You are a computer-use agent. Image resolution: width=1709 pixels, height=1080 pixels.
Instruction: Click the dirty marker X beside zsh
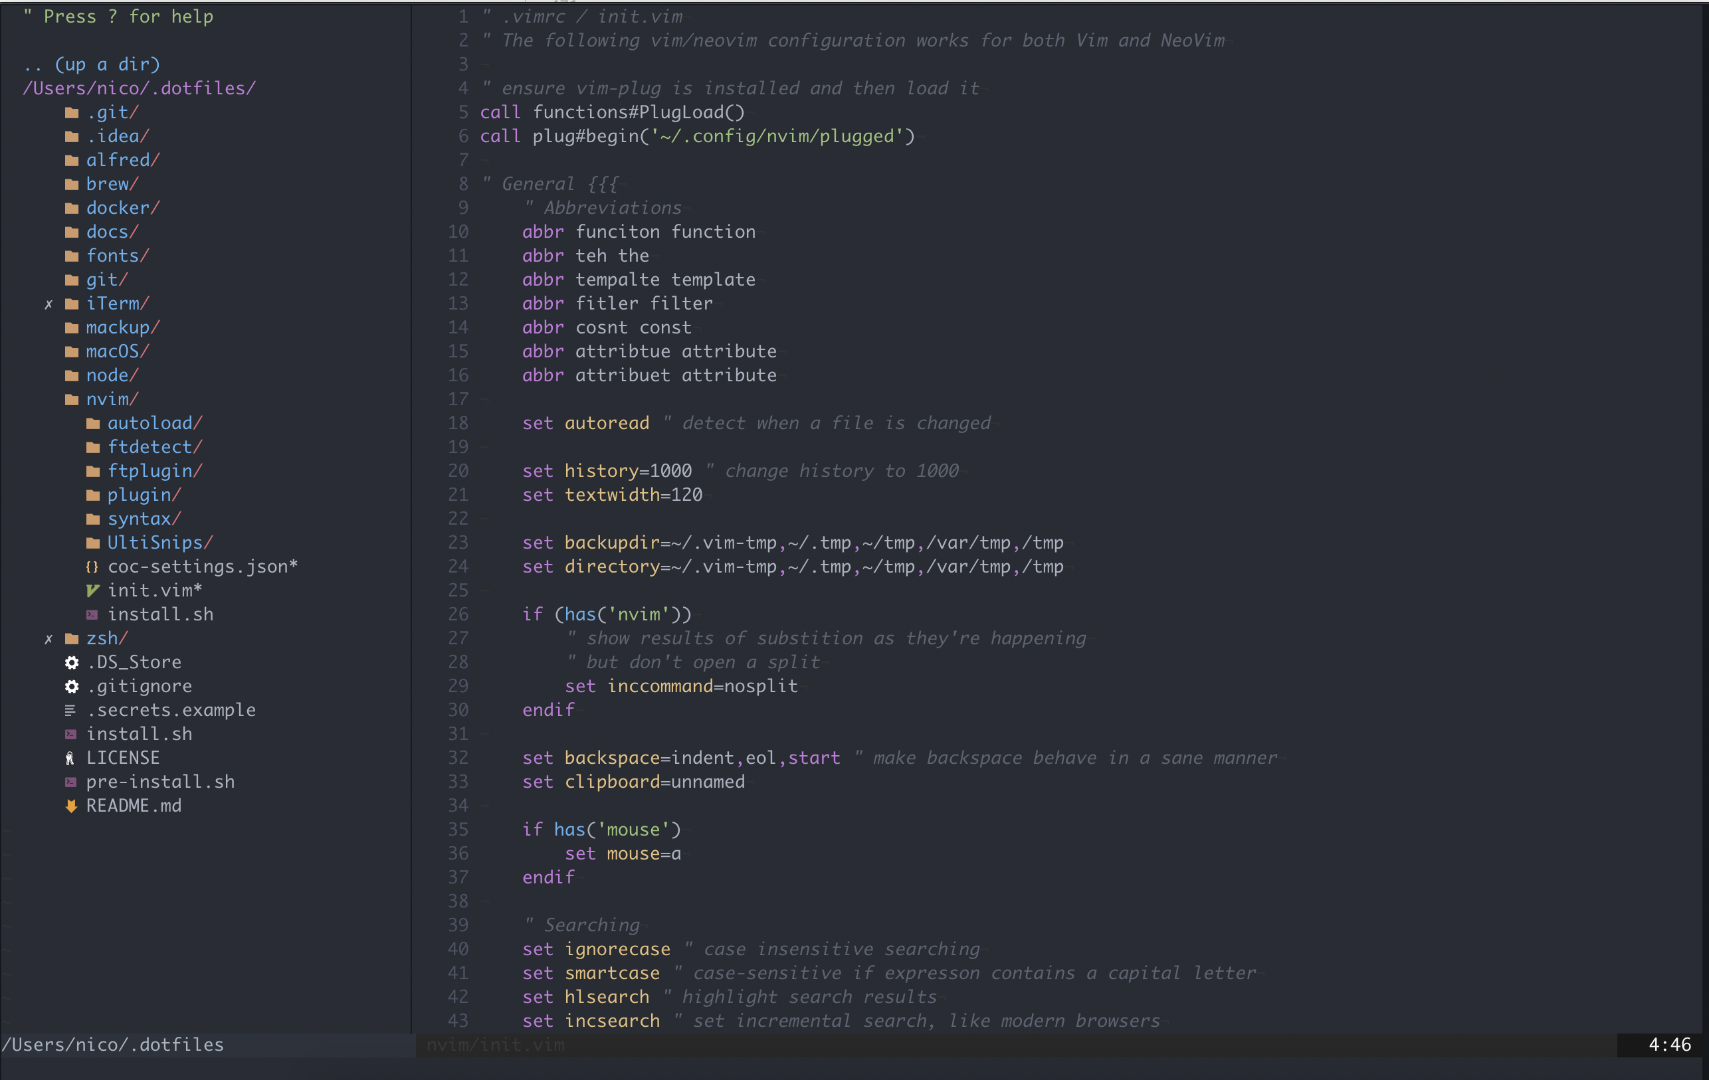pos(49,640)
